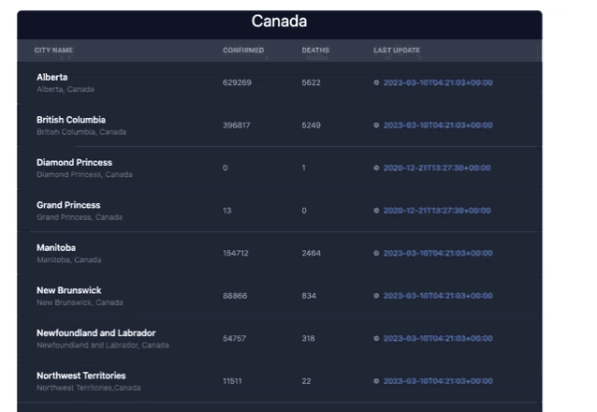The width and height of the screenshot is (597, 412).
Task: Click the 'Alberta, Canada' subtitle
Action: tap(66, 90)
